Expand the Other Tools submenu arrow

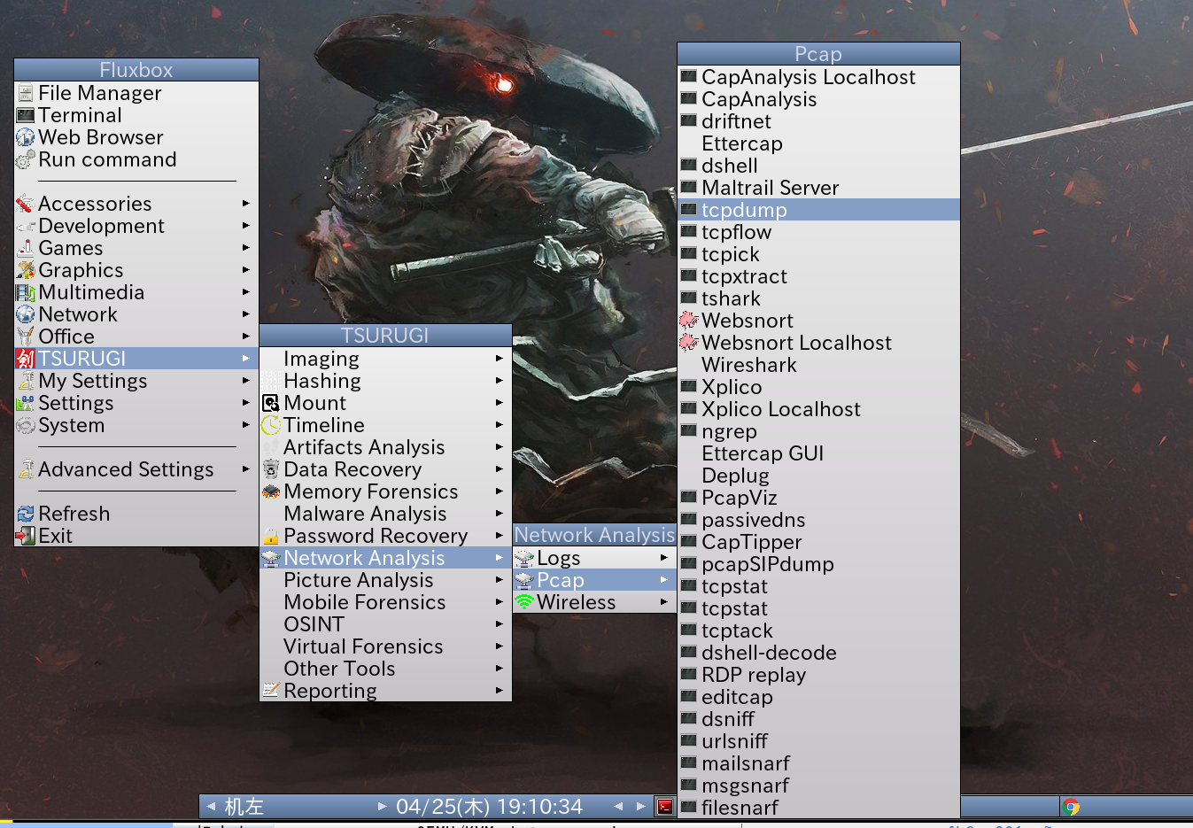point(500,669)
